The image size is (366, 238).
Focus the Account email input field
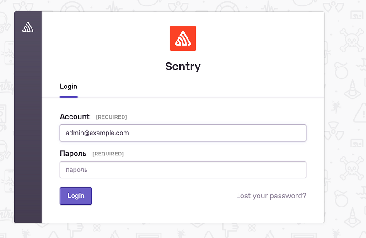click(183, 133)
